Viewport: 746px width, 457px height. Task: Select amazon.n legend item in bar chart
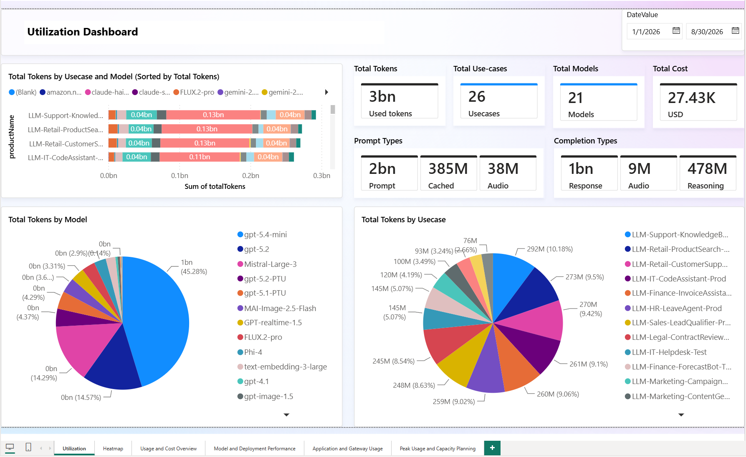[x=61, y=92]
